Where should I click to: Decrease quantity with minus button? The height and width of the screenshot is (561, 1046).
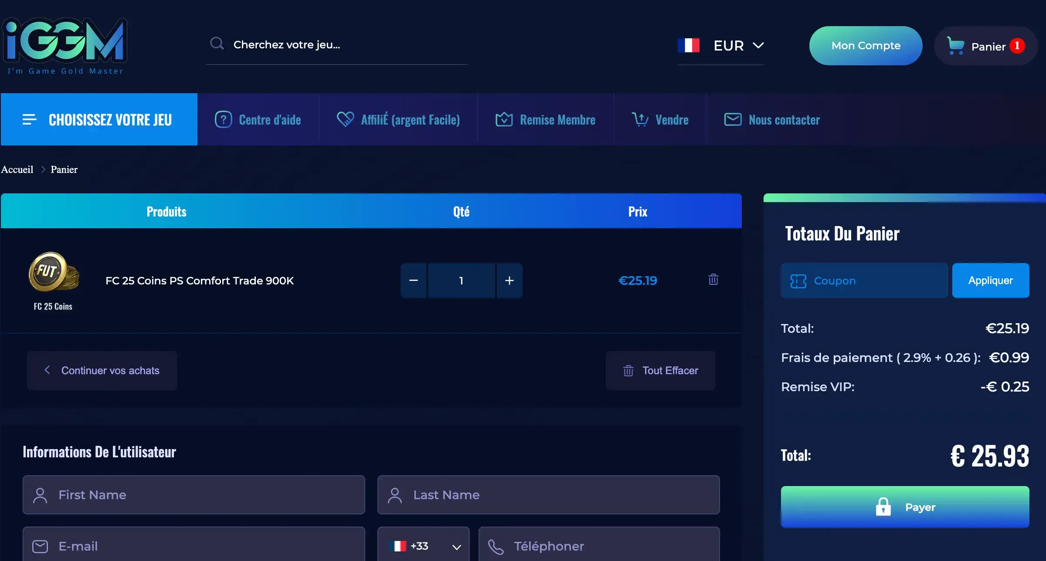pos(414,280)
